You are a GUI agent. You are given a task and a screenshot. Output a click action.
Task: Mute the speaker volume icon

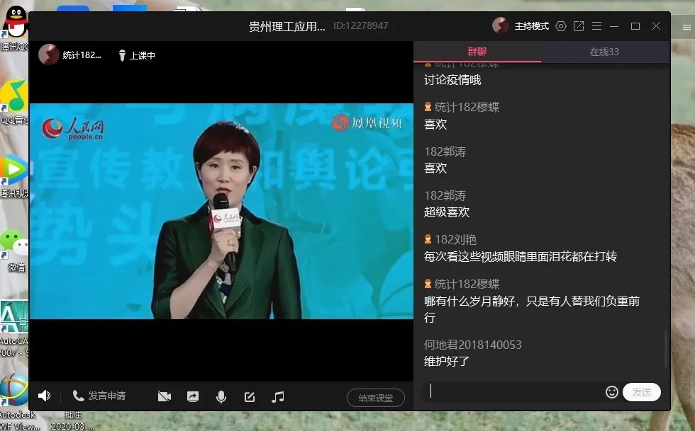point(45,396)
